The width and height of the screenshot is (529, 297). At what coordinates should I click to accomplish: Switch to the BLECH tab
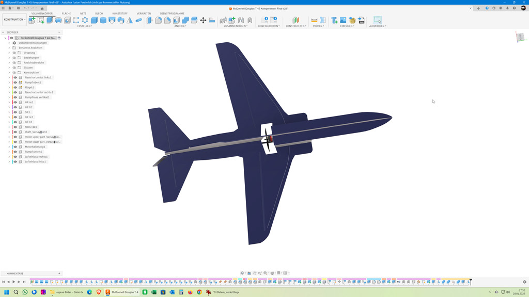pyautogui.click(x=99, y=13)
